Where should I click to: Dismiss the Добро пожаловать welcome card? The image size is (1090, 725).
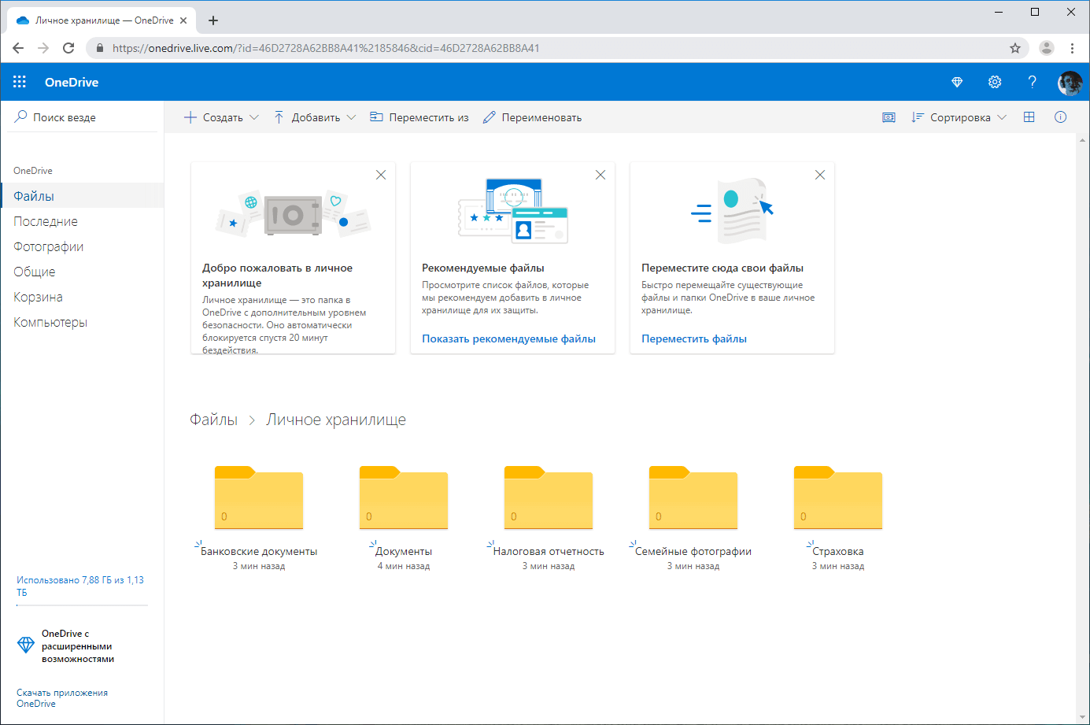[x=381, y=174]
